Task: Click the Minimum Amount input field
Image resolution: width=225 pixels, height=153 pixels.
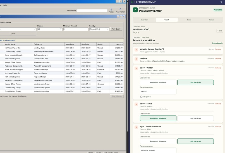Action: point(76,29)
